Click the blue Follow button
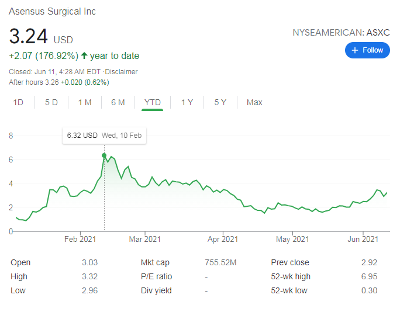 [367, 50]
